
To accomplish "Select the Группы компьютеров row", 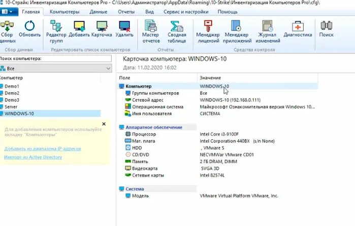I will pyautogui.click(x=218, y=93).
